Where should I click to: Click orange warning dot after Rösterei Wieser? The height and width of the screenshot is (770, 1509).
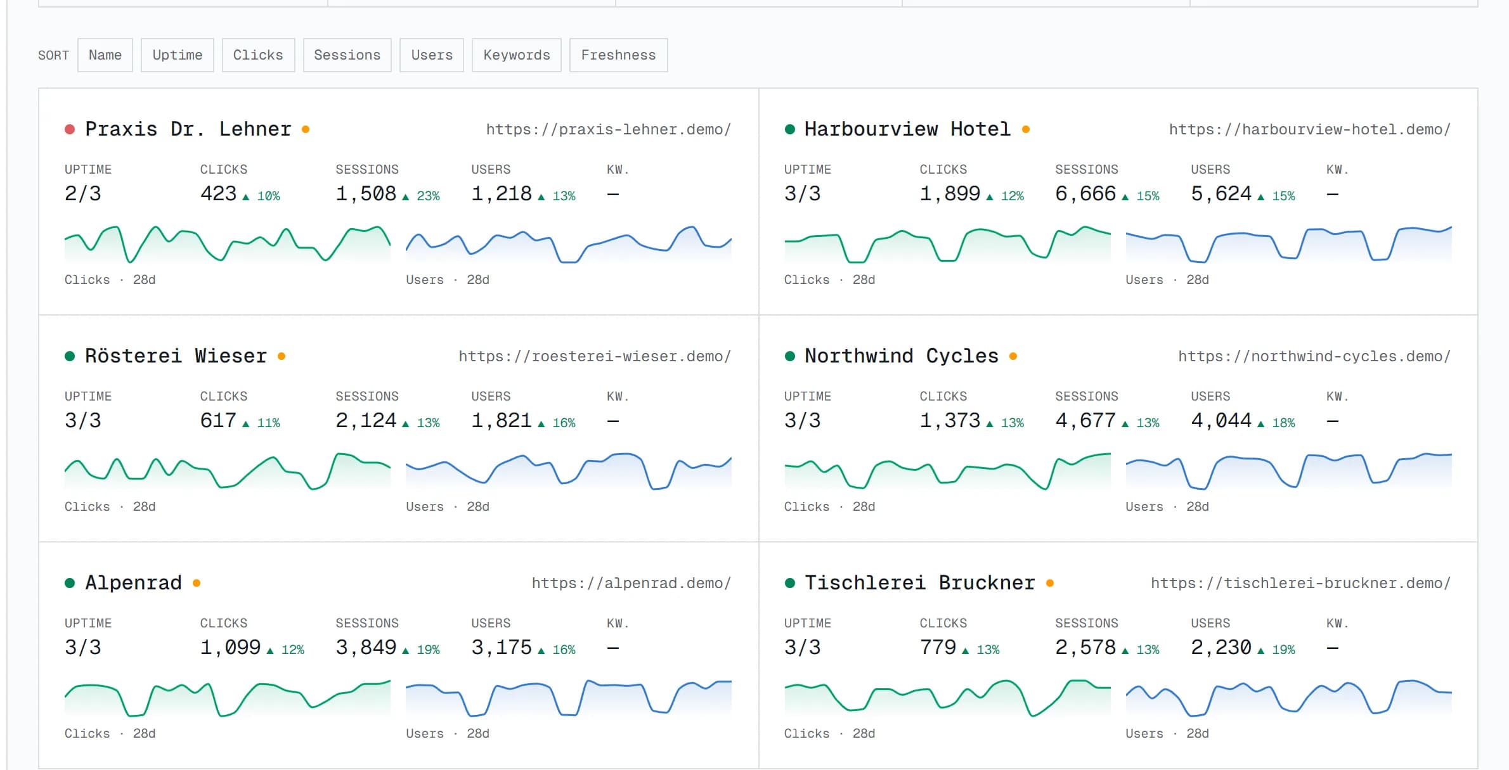(x=282, y=356)
